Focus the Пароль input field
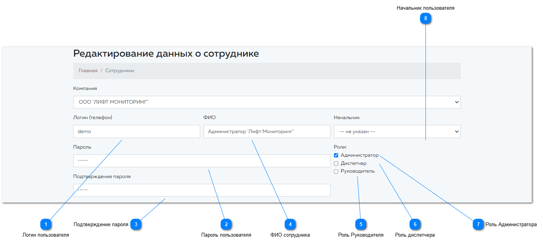Screen dimensions: 543x244 [x=202, y=161]
